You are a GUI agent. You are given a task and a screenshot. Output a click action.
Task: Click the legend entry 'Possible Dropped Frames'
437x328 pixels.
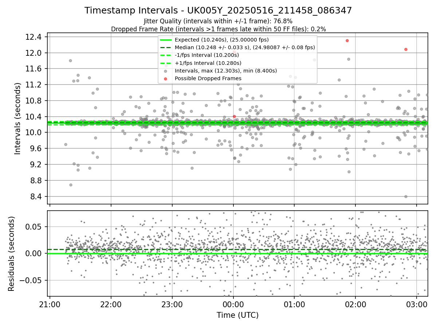click(x=208, y=78)
